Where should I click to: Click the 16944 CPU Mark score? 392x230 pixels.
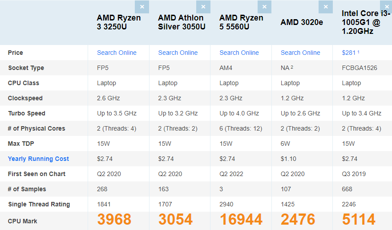click(x=241, y=220)
